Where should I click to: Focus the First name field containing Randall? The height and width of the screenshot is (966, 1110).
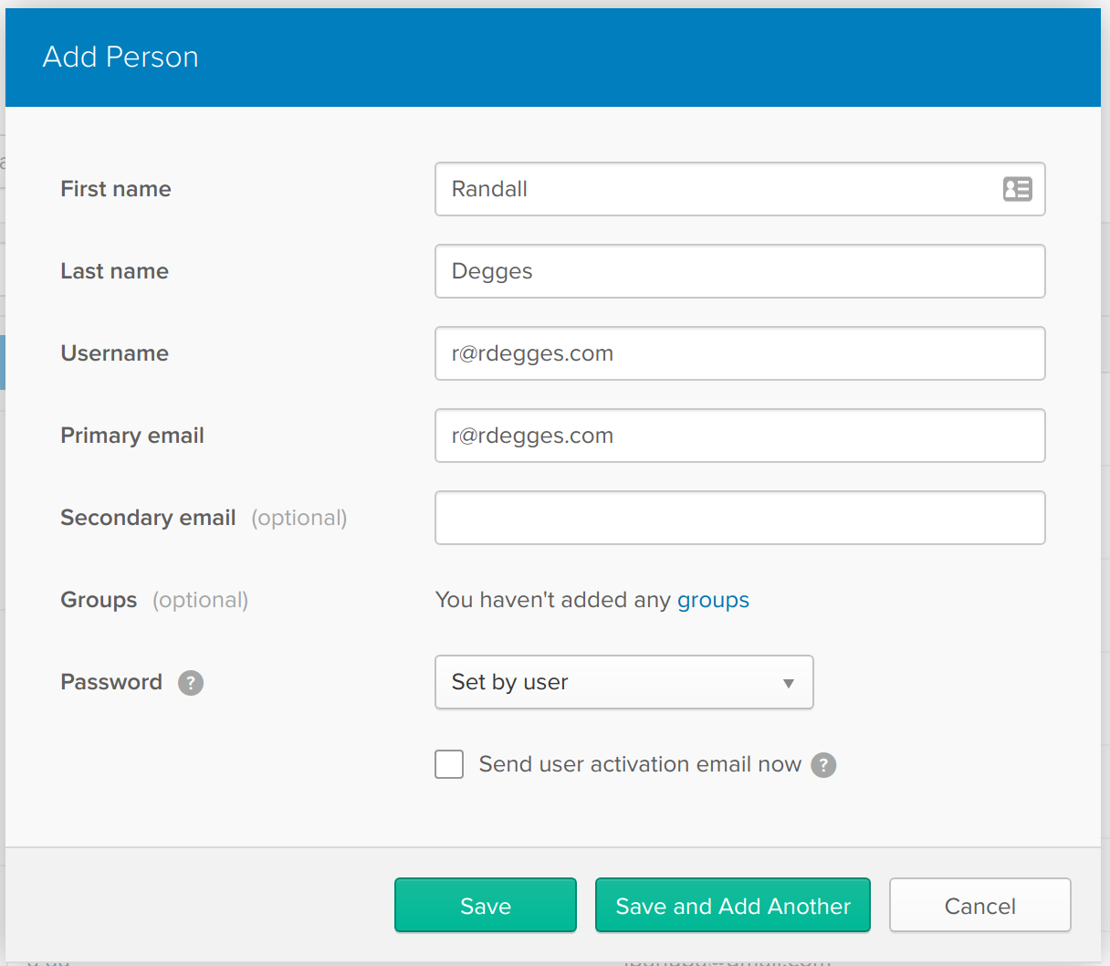712,189
